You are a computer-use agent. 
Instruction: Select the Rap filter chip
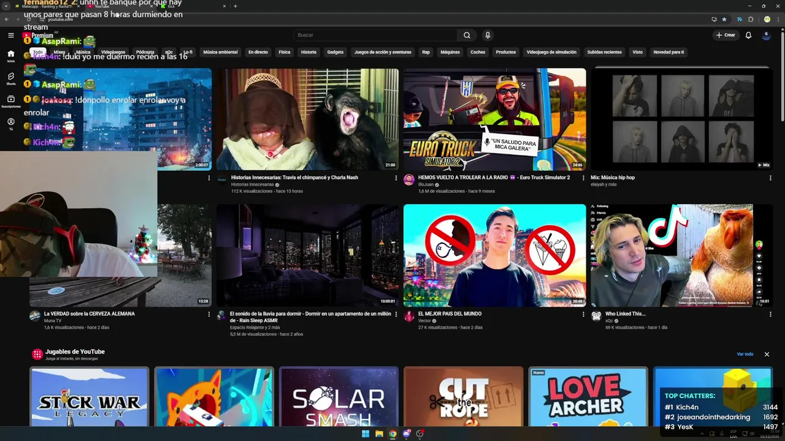pos(426,52)
